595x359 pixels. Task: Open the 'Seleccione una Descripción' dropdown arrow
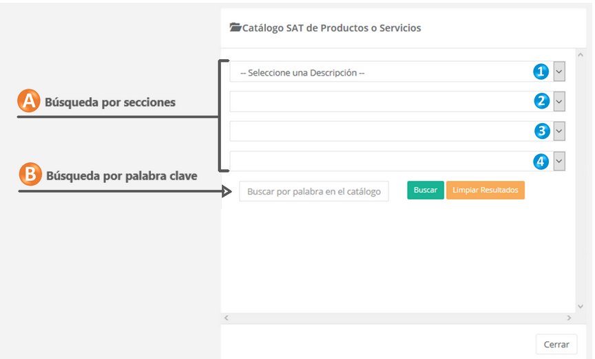coord(559,72)
